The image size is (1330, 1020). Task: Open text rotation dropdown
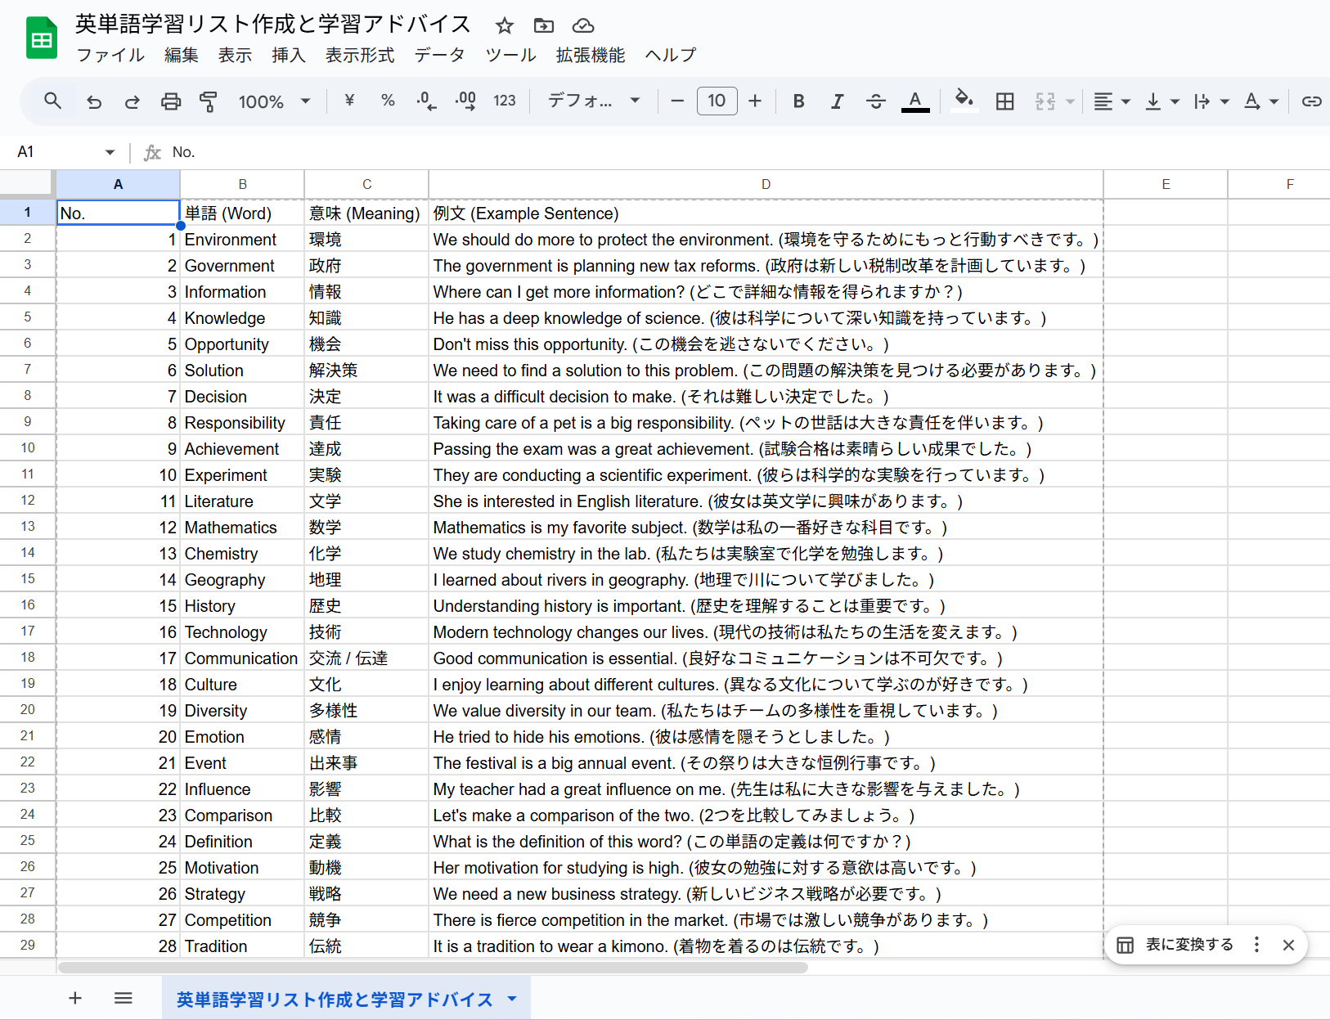1261,101
